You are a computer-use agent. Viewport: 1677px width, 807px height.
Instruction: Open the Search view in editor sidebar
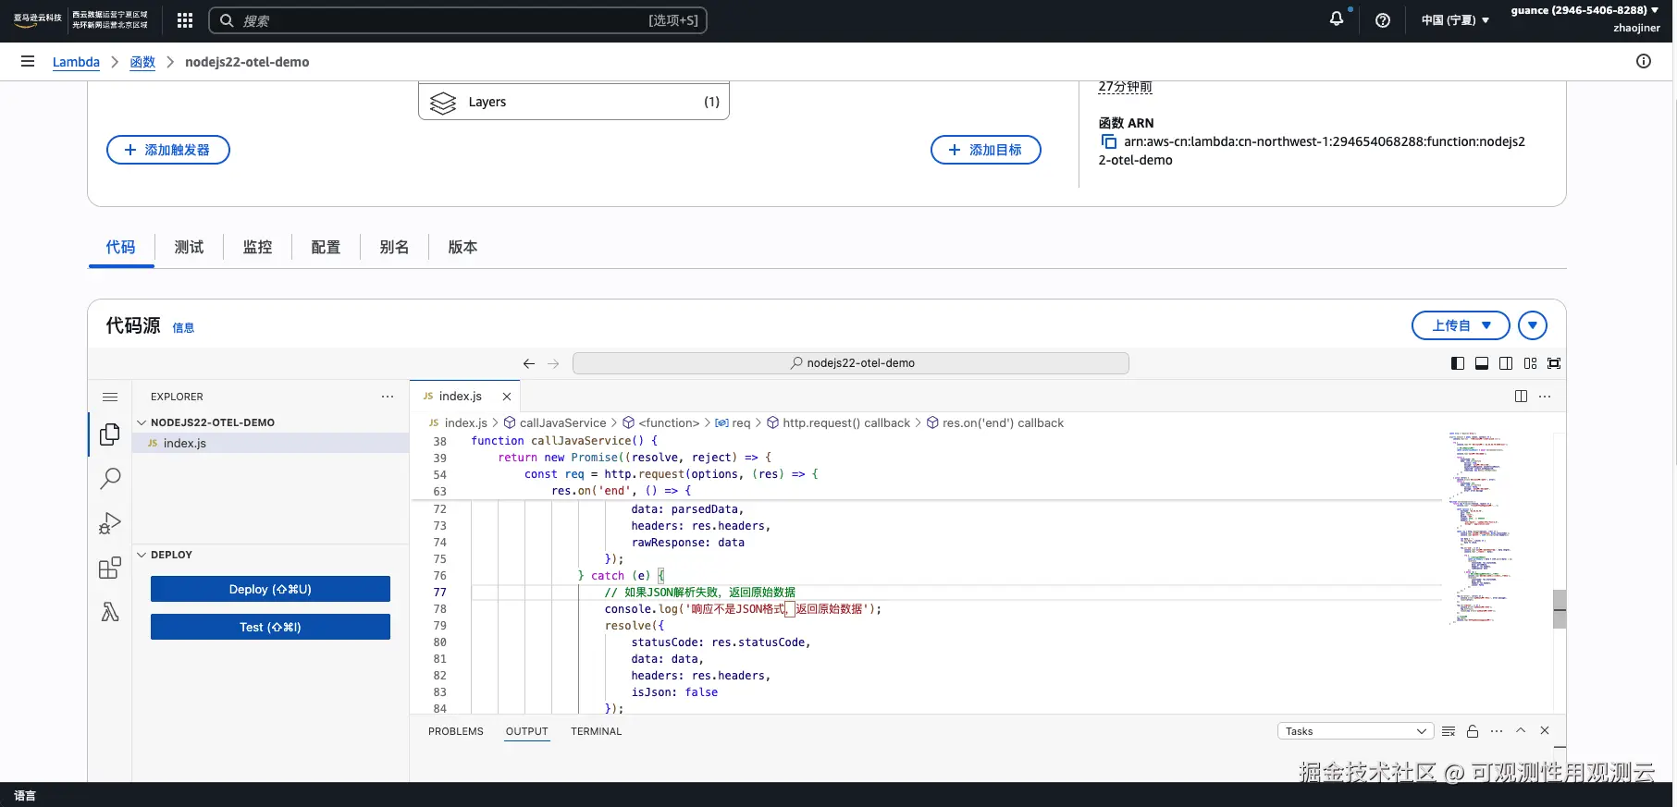tap(110, 478)
